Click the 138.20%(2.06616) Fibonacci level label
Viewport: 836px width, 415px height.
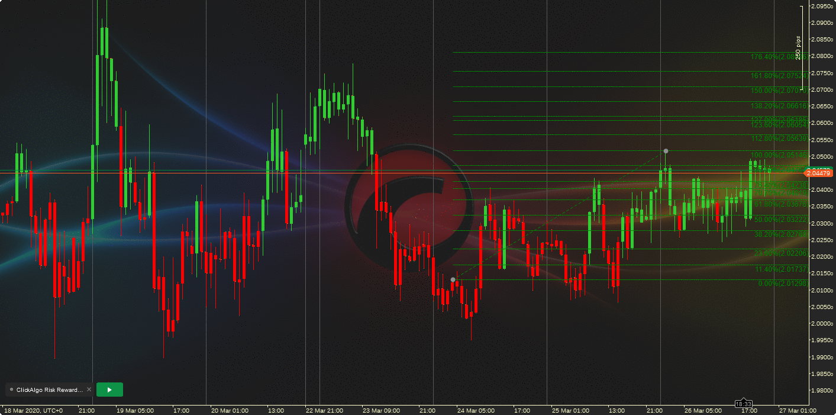click(779, 106)
